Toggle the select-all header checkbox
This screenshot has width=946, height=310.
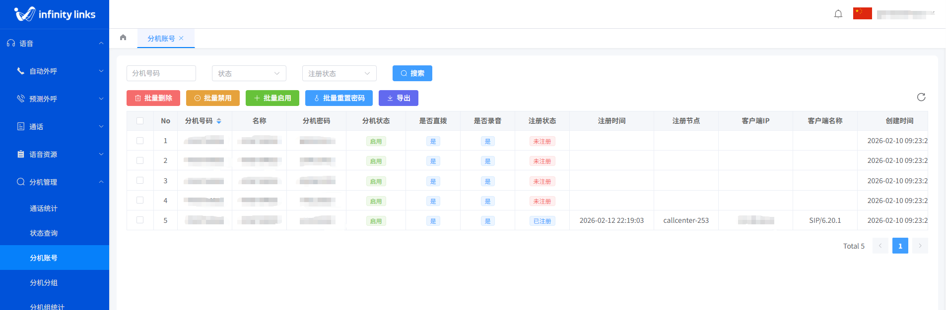point(140,121)
